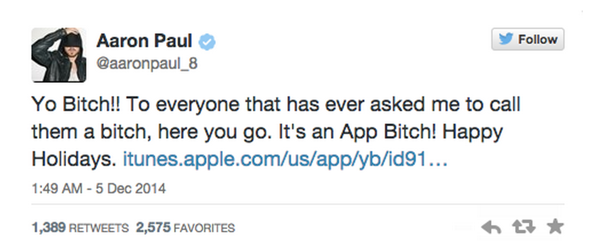
Task: Click the Twitter bird icon in Follow button
Action: pos(506,39)
